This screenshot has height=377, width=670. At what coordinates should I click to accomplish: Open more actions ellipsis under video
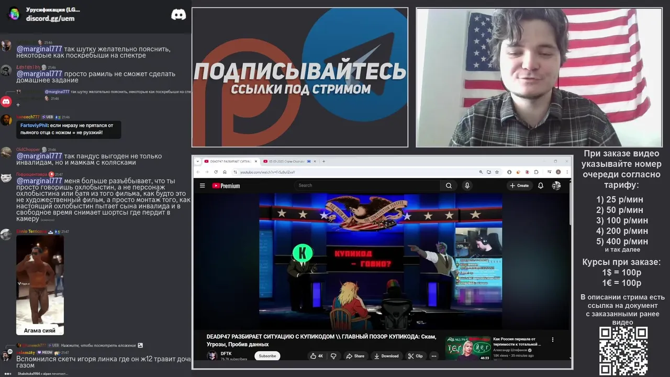433,356
